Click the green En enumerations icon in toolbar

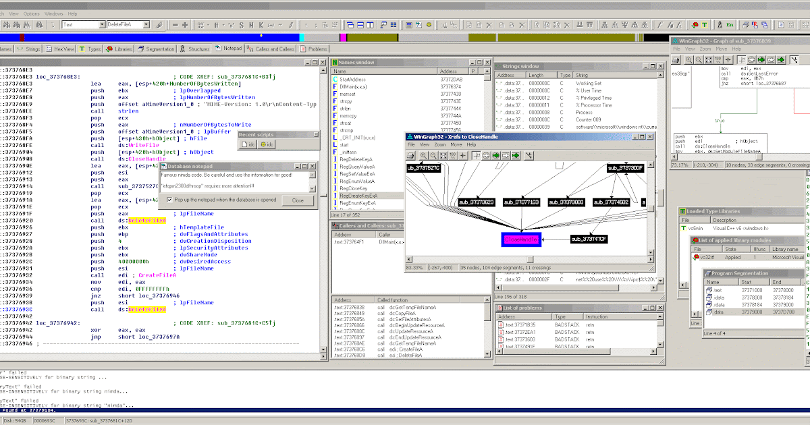[730, 25]
